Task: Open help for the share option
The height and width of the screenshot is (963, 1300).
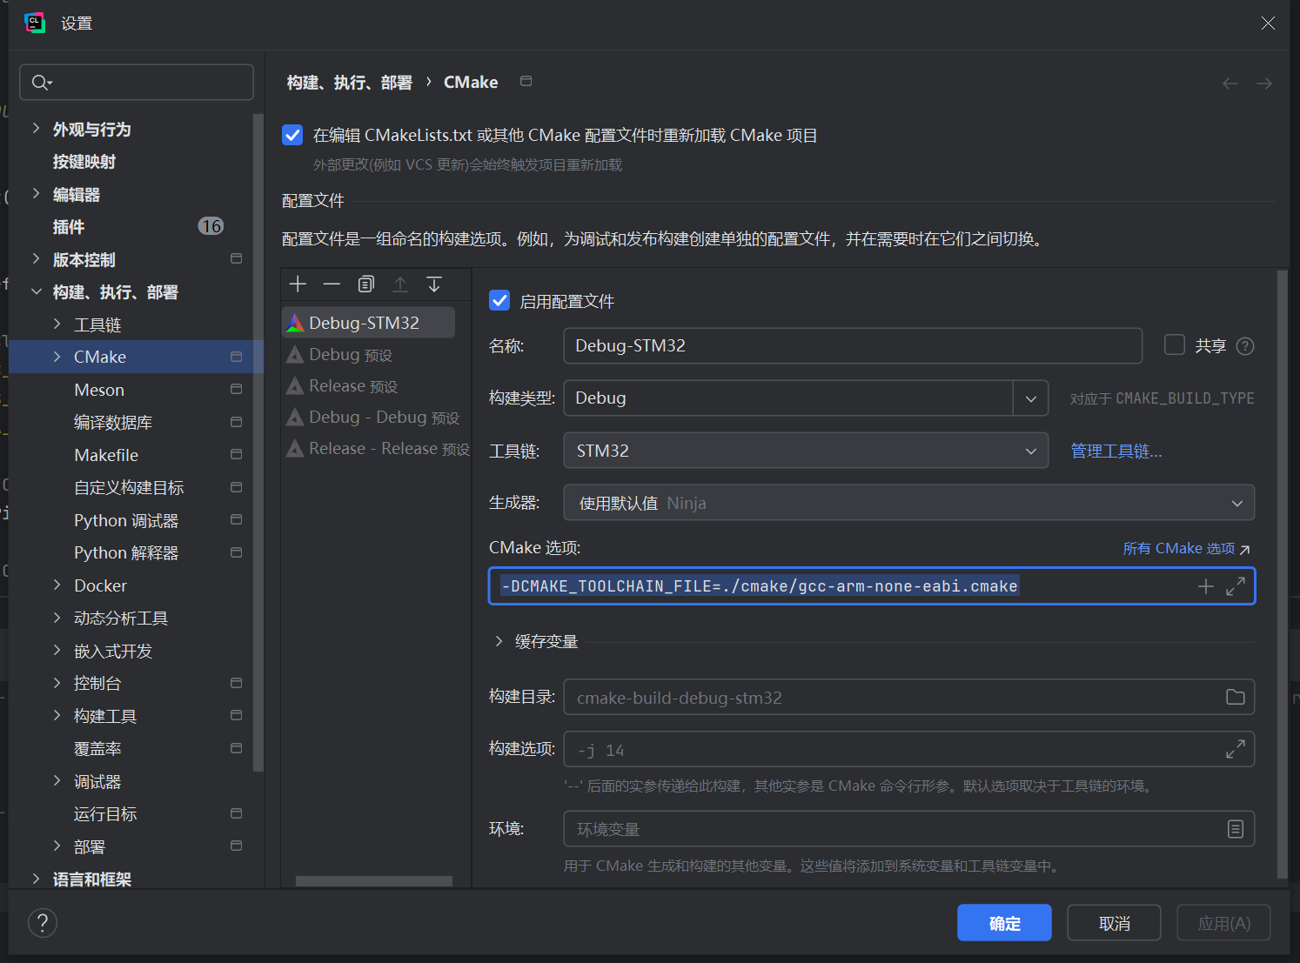Action: tap(1245, 346)
